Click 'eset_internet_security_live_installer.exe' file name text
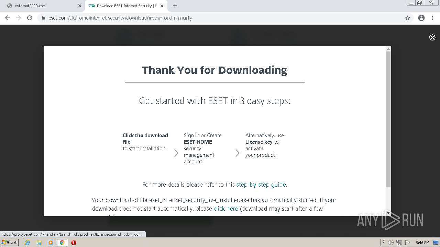 coord(199,200)
